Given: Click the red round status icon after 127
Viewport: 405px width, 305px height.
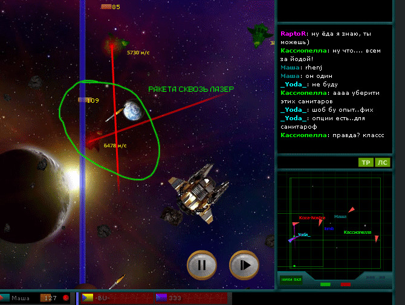Looking at the screenshot, I should [66, 298].
